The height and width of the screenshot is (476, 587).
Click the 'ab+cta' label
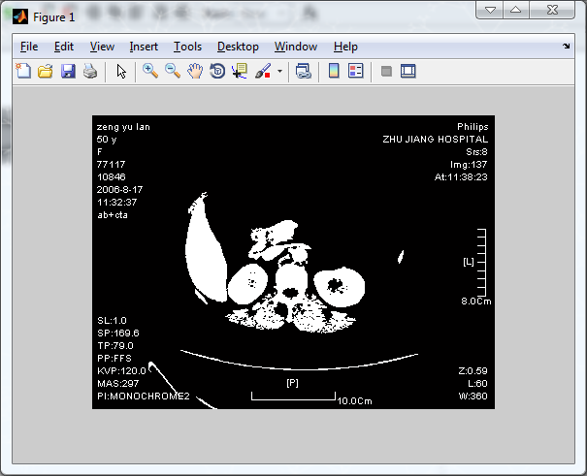113,215
